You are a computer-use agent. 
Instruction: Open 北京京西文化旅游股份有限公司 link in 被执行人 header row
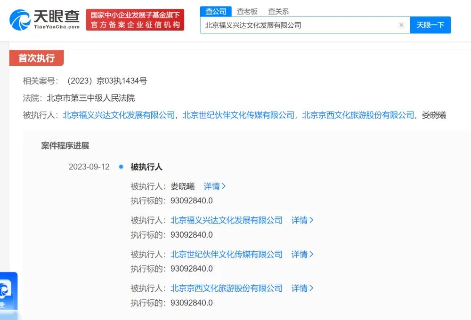[x=358, y=115]
